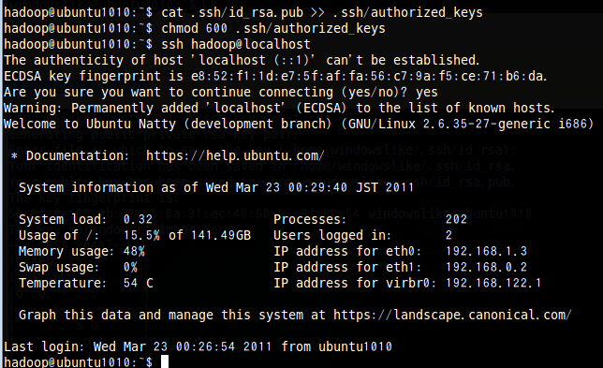Image resolution: width=603 pixels, height=368 pixels.
Task: Click the 'cat .ssh/id_rsa.pub' command line
Action: pos(322,12)
